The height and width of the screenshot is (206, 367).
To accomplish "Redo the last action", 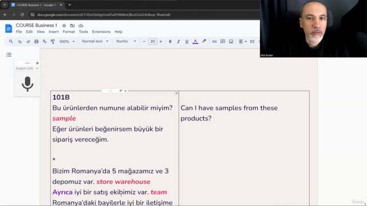I will coord(28,41).
